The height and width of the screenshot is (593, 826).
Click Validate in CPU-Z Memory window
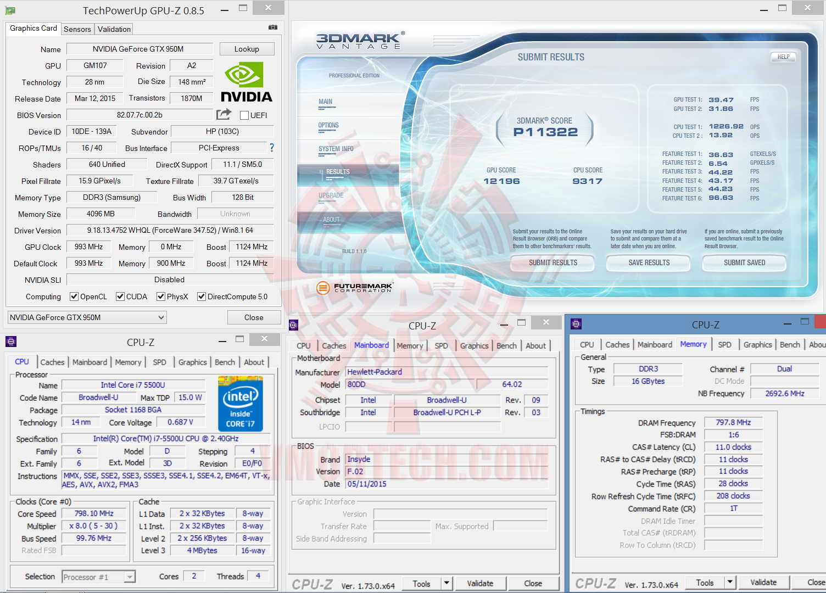[x=763, y=583]
